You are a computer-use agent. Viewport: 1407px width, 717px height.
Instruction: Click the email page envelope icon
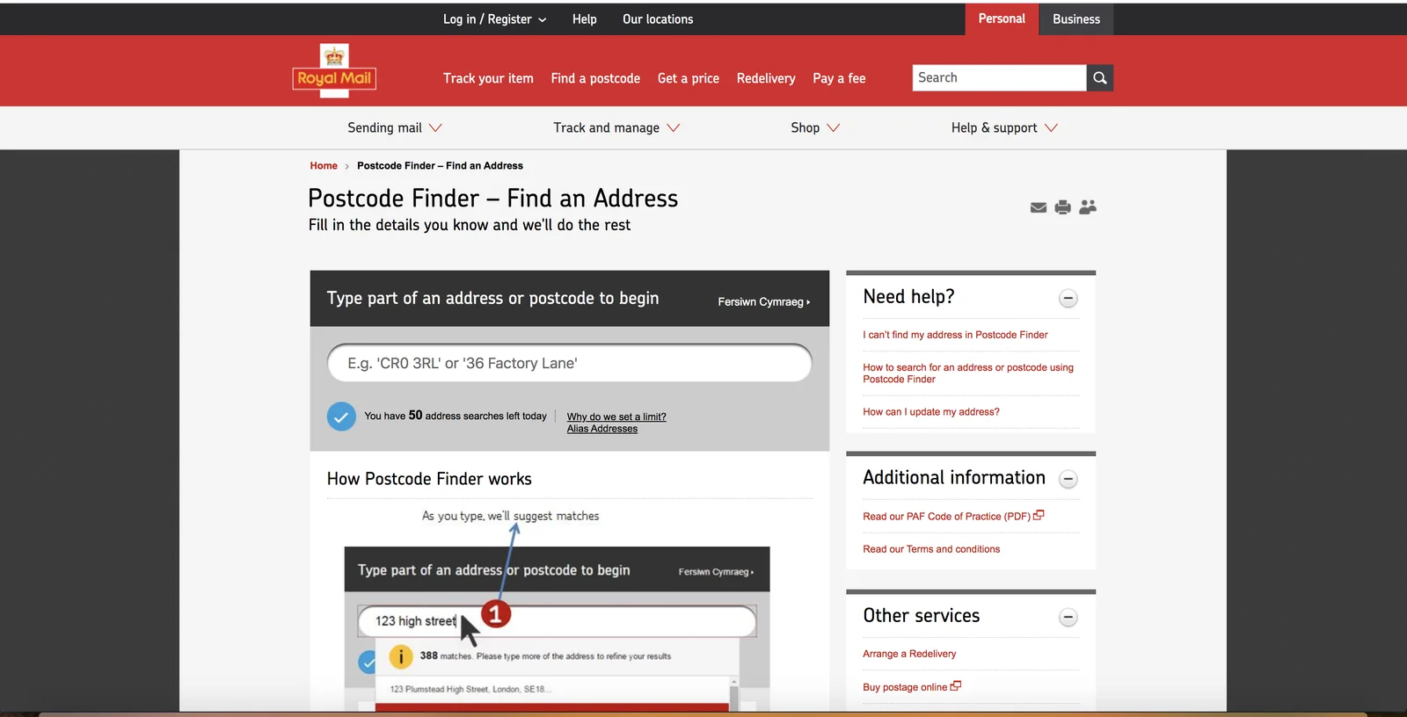(1039, 207)
